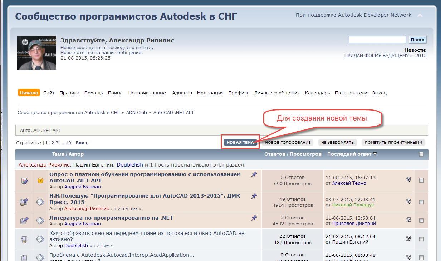Focus the search text field
The width and height of the screenshot is (441, 261).
(377, 40)
